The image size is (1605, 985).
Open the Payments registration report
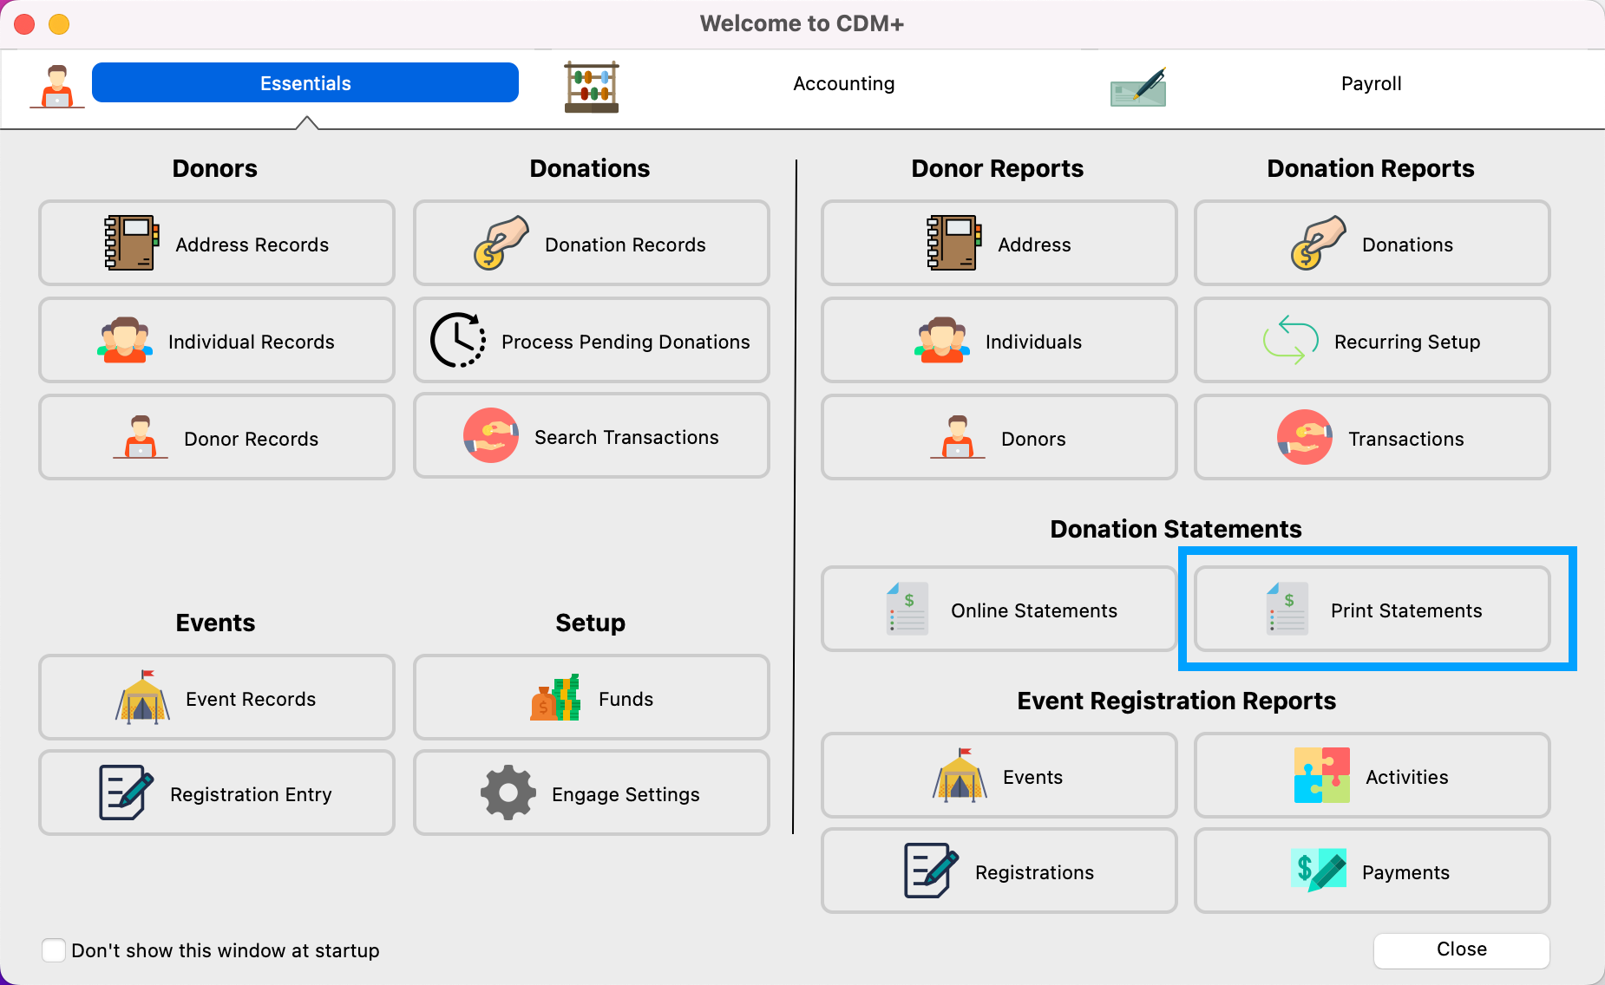click(1372, 871)
